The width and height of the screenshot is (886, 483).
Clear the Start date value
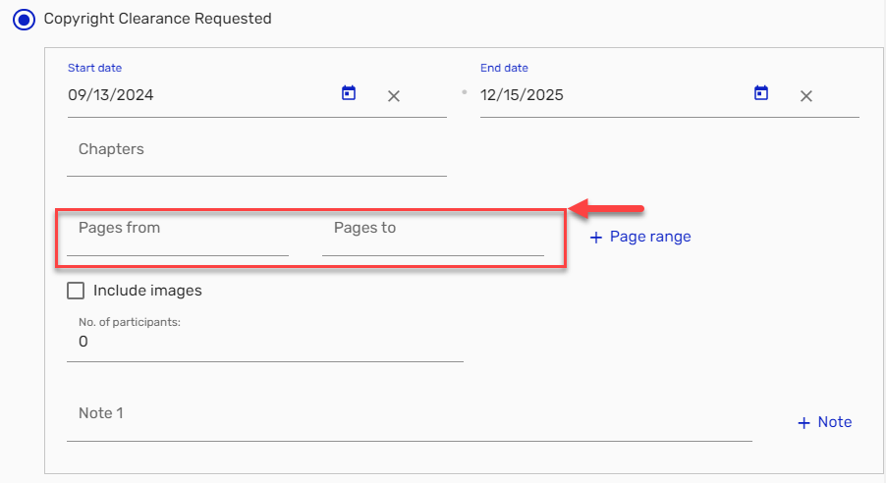coord(394,96)
